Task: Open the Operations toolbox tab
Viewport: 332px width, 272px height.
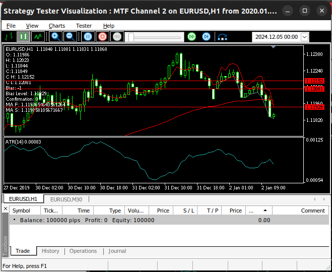Action: click(x=83, y=251)
